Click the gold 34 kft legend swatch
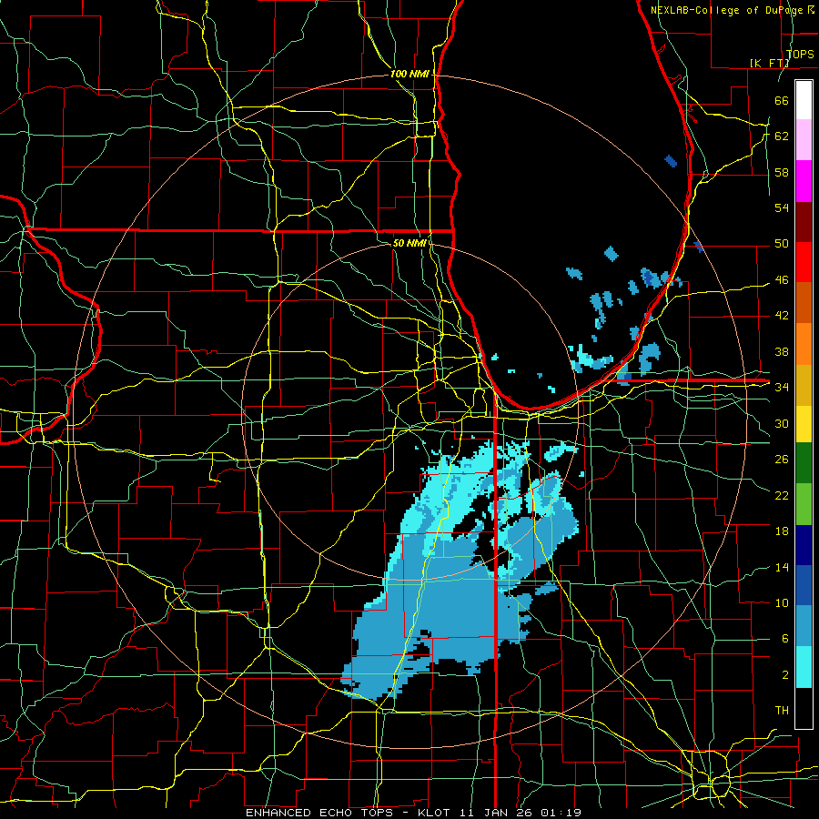819x819 pixels. pos(804,384)
